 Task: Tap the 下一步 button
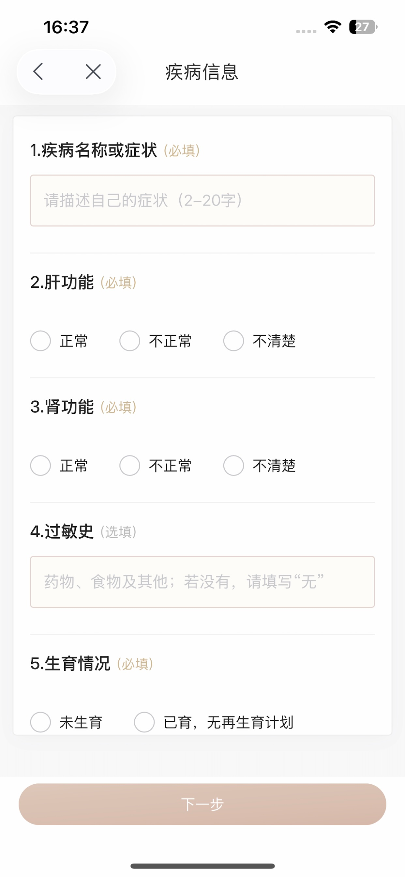pos(202,804)
